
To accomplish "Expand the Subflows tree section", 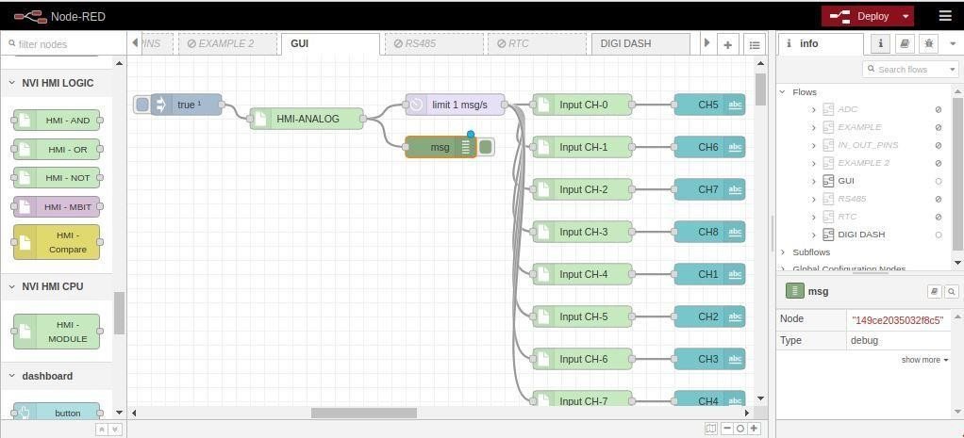I will tap(783, 252).
